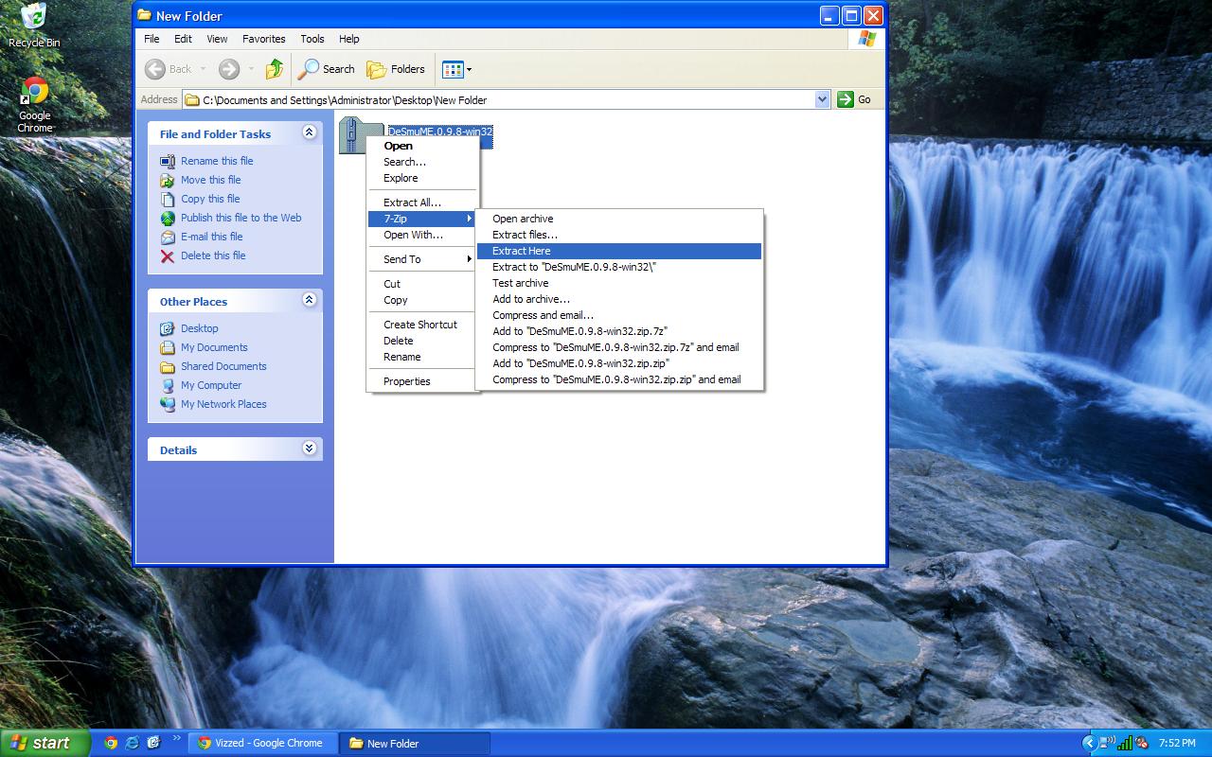This screenshot has height=757, width=1212.
Task: Toggle the Folders pane button
Action: pyautogui.click(x=396, y=69)
